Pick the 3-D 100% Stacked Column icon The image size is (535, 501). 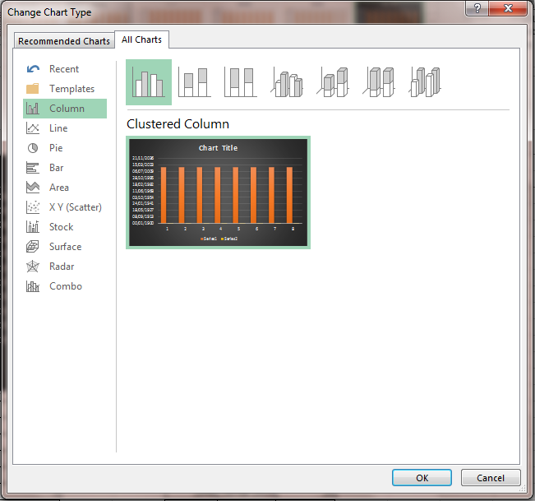pyautogui.click(x=379, y=82)
